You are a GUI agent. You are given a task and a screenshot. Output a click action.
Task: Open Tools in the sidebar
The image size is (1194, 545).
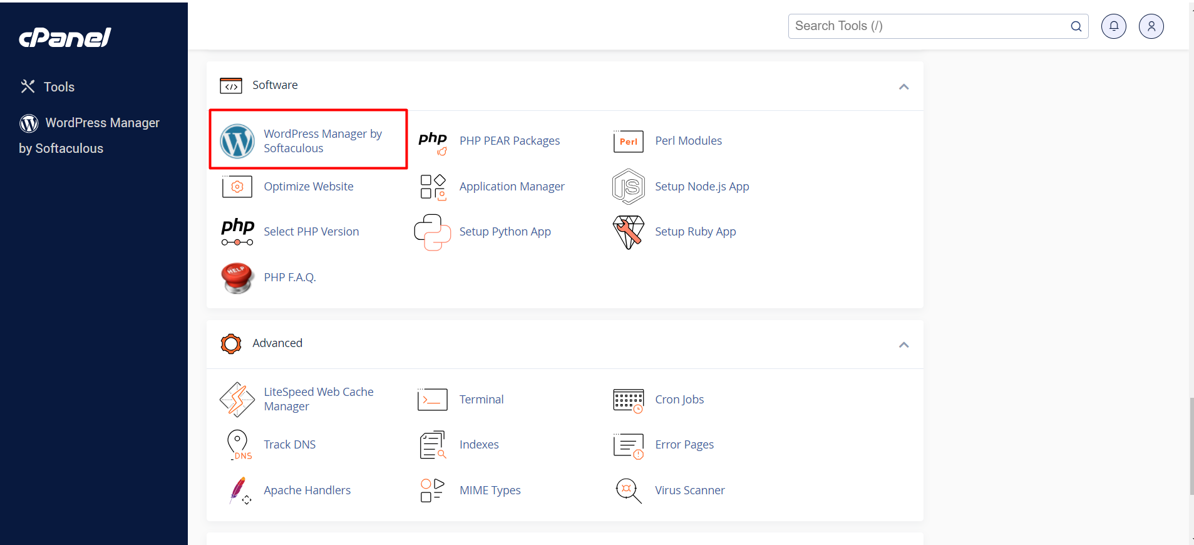click(48, 86)
